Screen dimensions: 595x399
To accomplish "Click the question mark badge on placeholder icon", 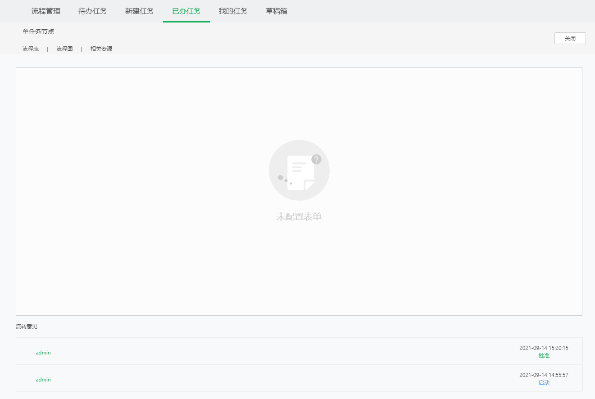I will [317, 158].
